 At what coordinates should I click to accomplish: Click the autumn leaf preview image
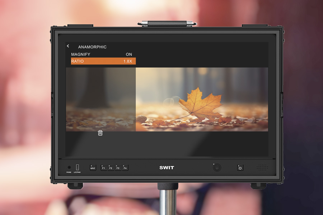click(x=167, y=99)
